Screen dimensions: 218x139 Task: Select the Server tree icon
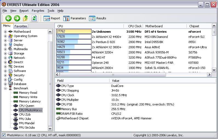(10, 40)
